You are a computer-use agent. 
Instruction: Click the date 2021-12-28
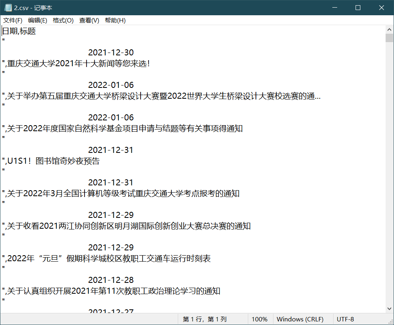[x=111, y=280]
